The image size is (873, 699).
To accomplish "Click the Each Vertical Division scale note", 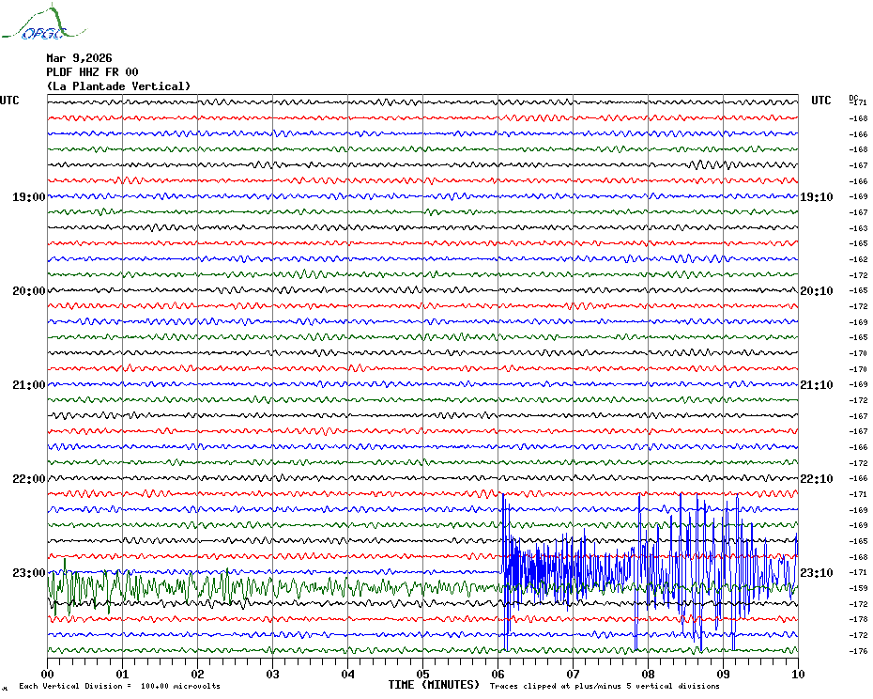I will pyautogui.click(x=119, y=687).
